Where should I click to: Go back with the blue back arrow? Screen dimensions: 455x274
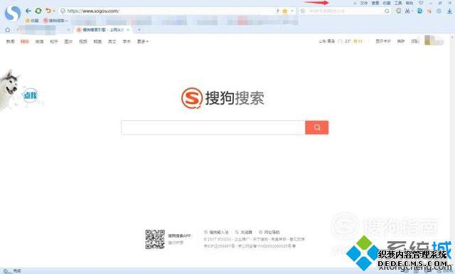coord(28,11)
